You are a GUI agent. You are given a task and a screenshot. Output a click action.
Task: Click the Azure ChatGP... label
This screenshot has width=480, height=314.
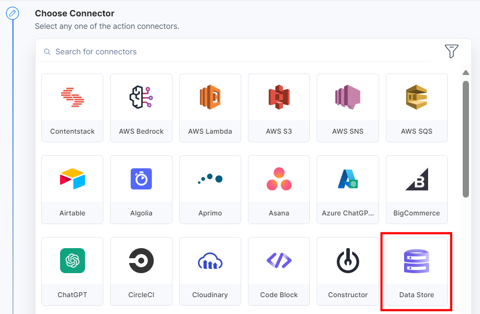pos(348,213)
